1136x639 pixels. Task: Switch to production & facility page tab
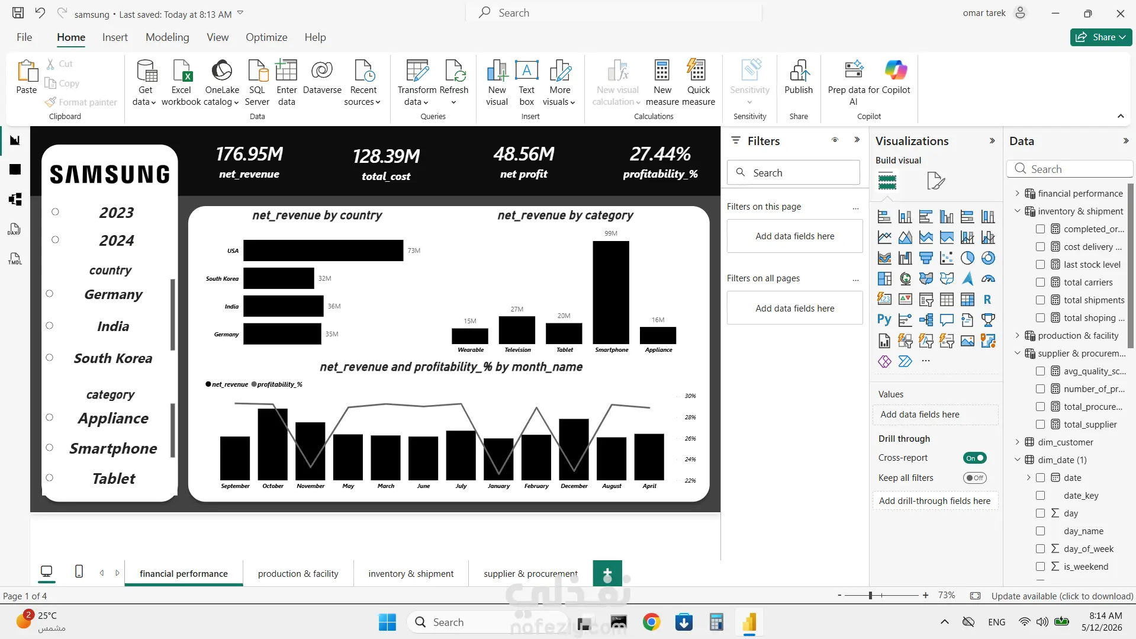(298, 573)
